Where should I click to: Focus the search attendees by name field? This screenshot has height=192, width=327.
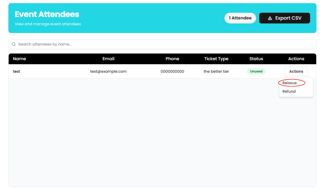pyautogui.click(x=162, y=44)
